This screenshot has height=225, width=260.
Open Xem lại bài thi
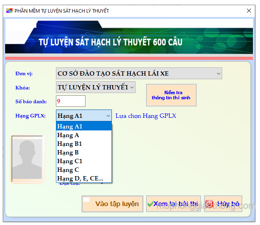pos(173,204)
